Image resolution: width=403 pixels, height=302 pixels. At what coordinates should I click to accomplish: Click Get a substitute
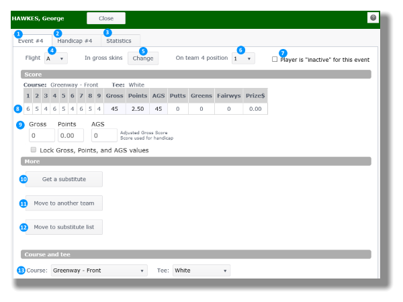pos(64,179)
